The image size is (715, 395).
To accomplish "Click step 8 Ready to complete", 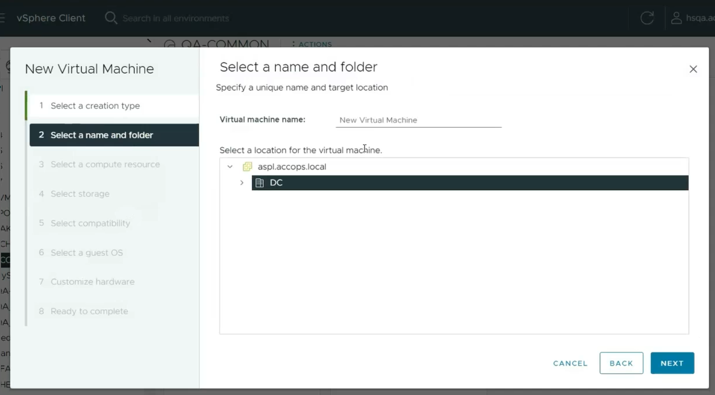I will 89,312.
